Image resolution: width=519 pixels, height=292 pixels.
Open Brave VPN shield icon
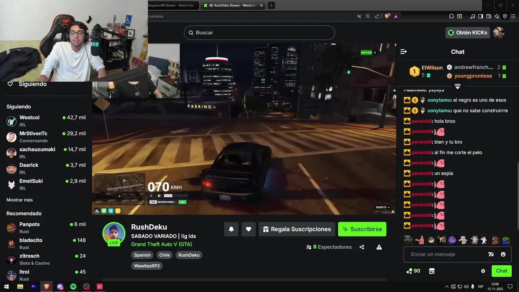(505, 16)
